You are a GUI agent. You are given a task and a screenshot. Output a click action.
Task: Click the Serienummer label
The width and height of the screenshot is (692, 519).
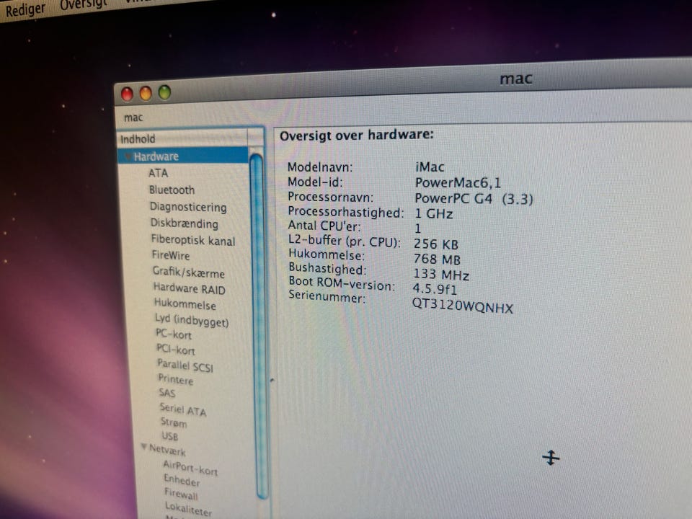coord(327,296)
